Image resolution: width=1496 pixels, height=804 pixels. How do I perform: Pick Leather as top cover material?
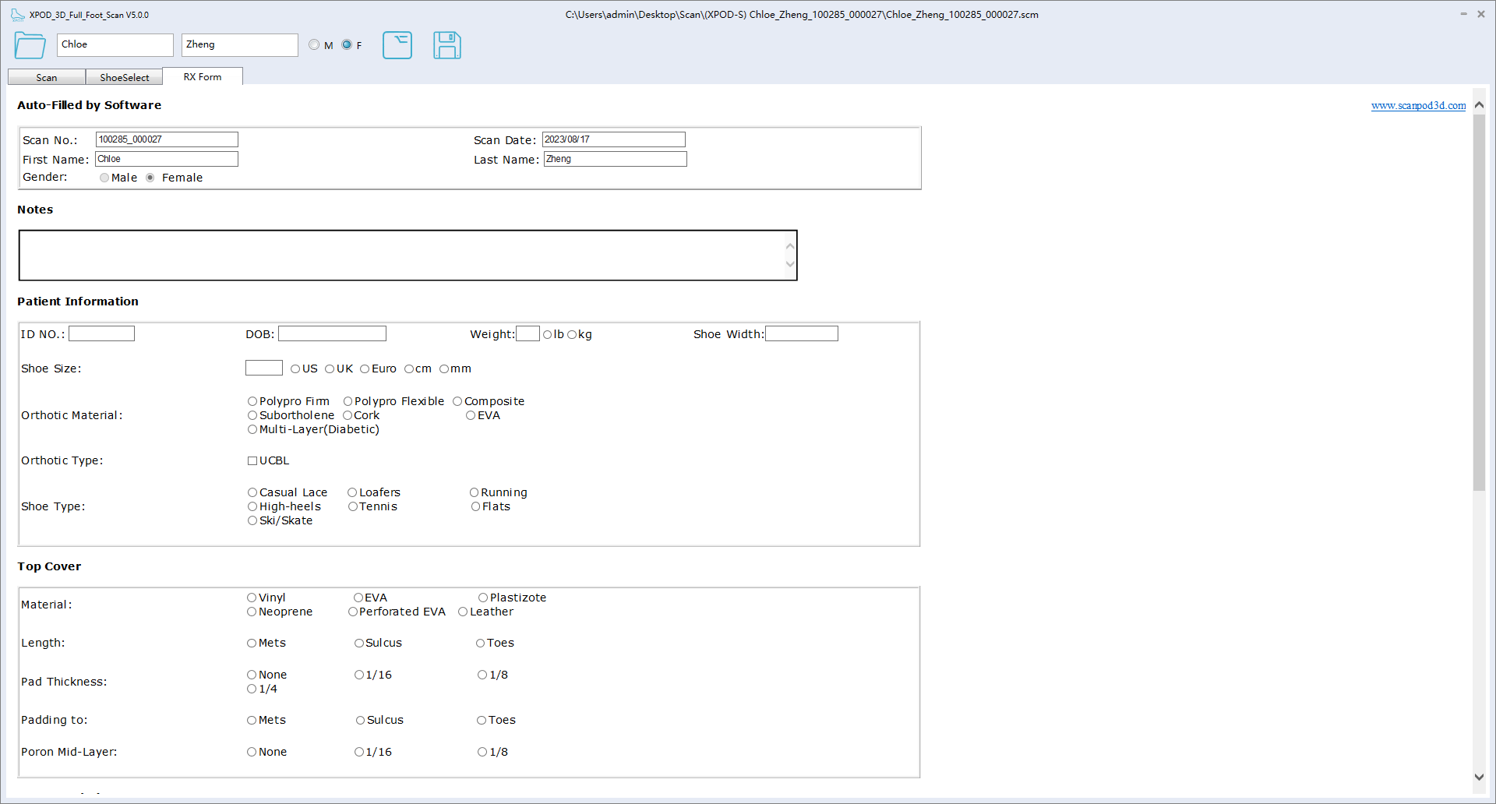coord(463,612)
